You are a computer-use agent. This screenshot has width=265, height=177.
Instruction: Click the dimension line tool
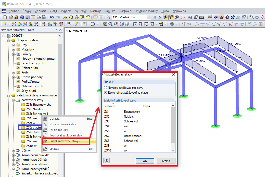click(x=69, y=24)
